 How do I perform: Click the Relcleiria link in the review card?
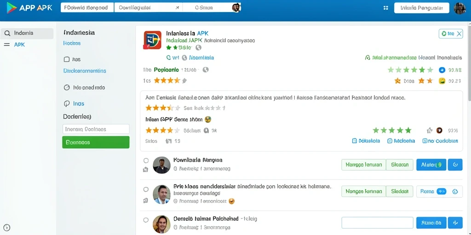401,141
